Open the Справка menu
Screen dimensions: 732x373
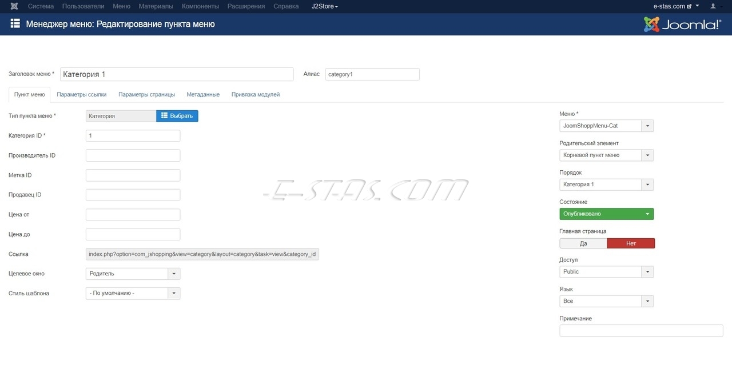point(286,6)
